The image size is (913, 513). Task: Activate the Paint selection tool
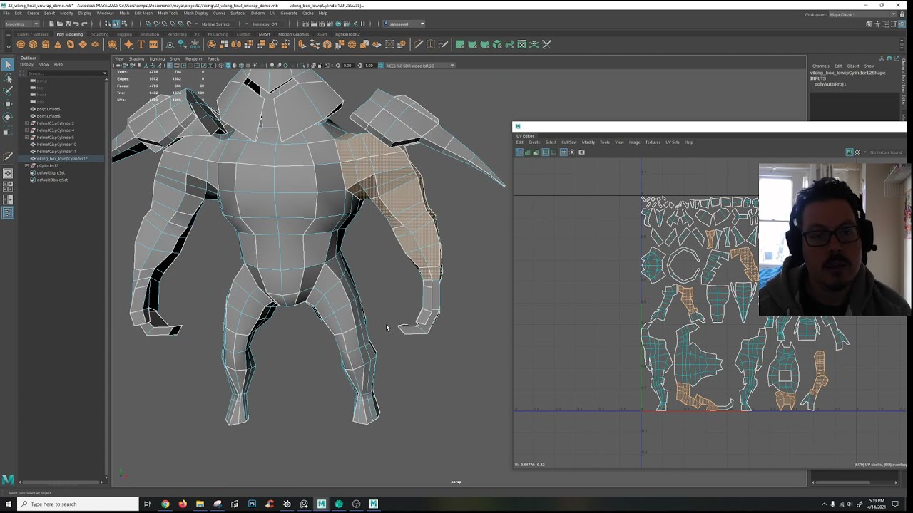pos(8,91)
